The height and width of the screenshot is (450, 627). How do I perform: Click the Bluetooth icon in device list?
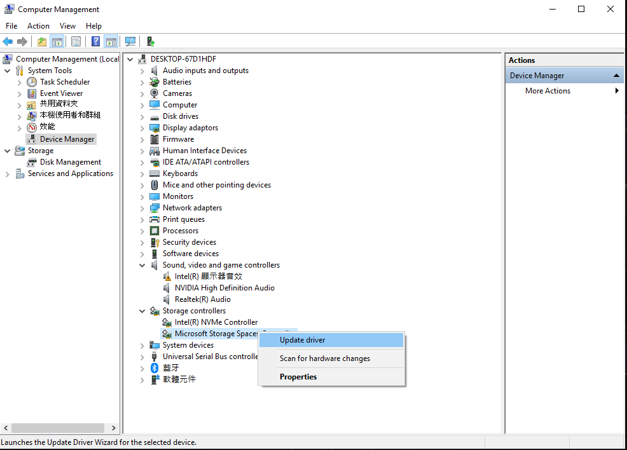154,368
